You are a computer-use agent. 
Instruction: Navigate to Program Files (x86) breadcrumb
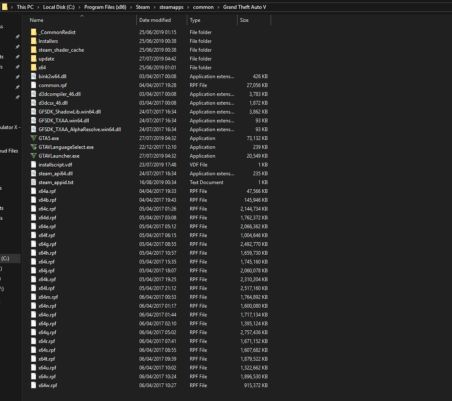point(105,7)
